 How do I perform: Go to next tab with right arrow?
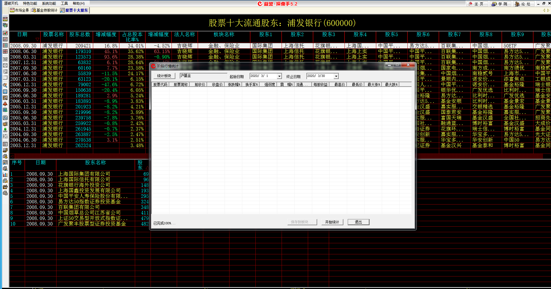[x=548, y=10]
